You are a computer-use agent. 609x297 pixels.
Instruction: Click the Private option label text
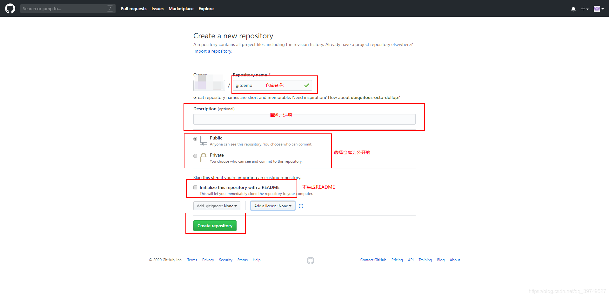(217, 155)
